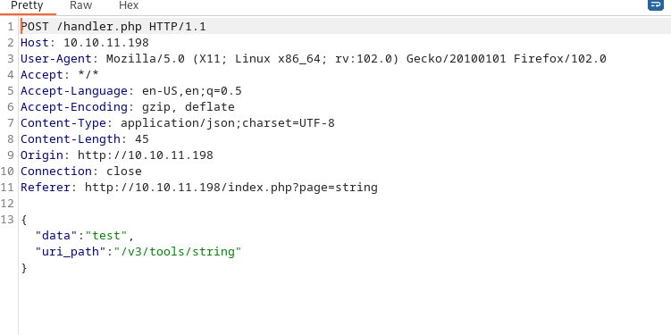
Task: Click the User-Agent header name
Action: pyautogui.click(x=56, y=59)
